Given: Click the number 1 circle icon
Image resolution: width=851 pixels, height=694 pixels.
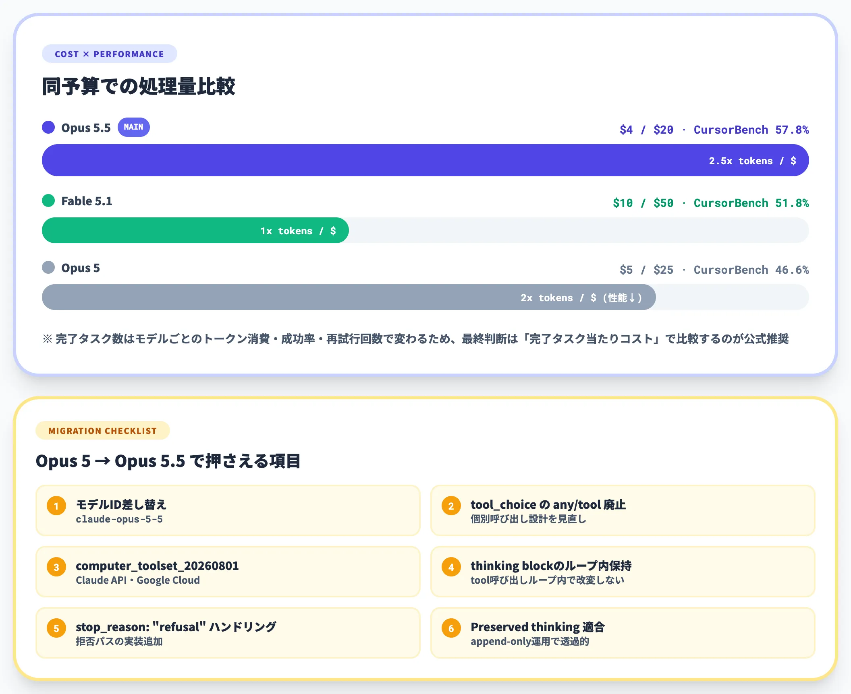Looking at the screenshot, I should [56, 506].
